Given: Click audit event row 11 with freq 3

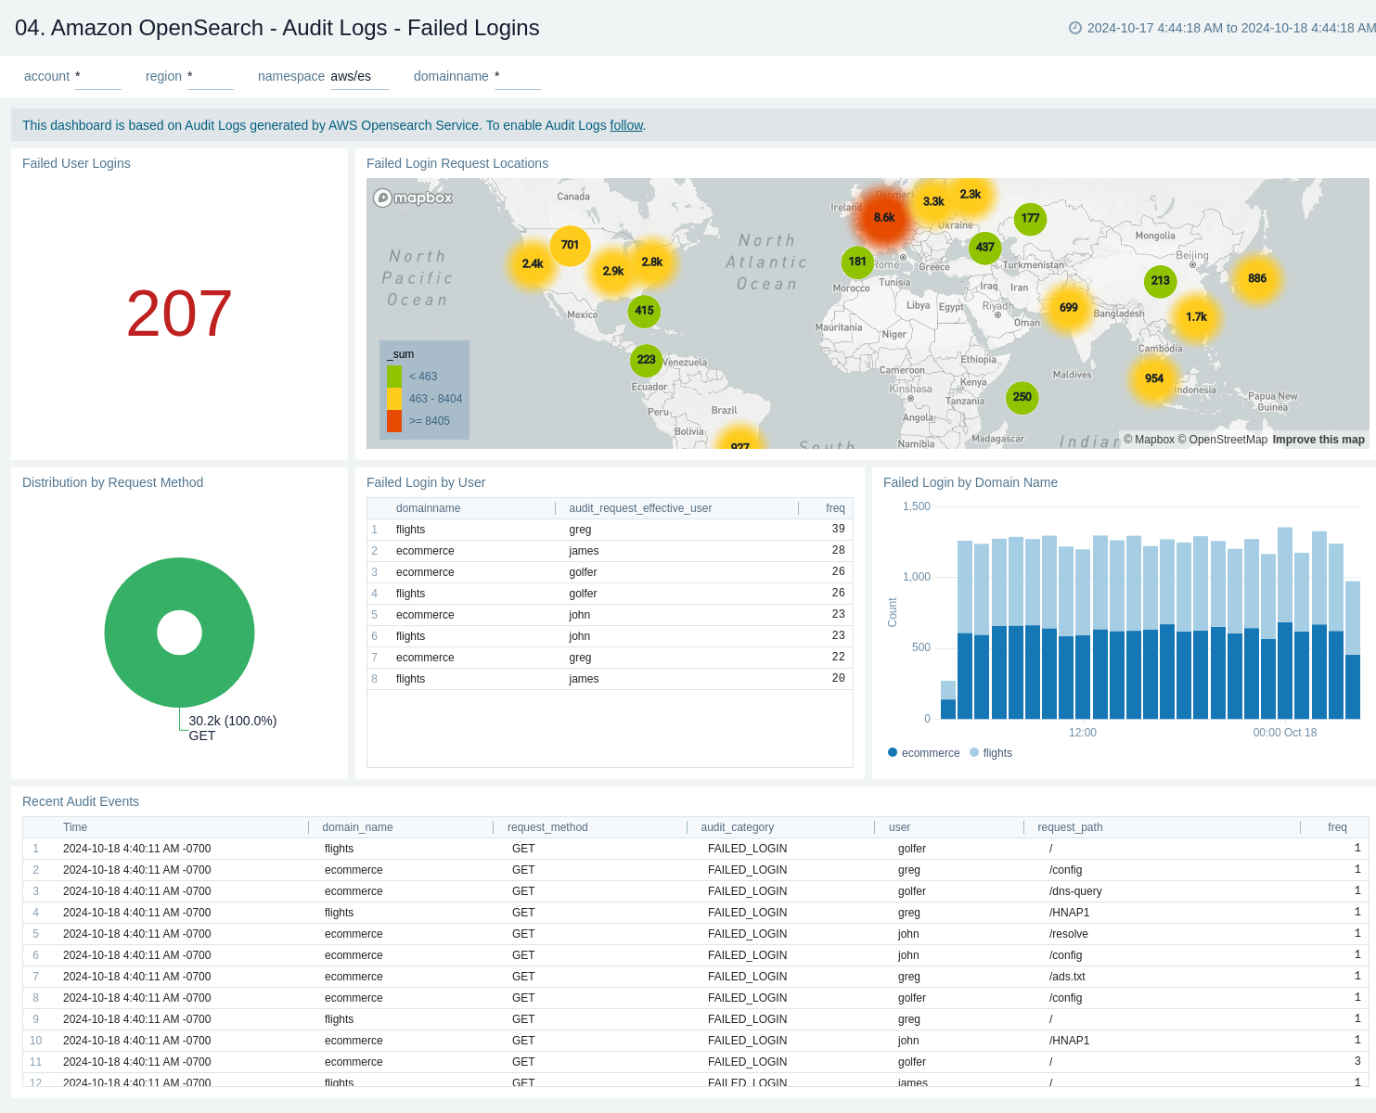Looking at the screenshot, I should pos(696,1062).
